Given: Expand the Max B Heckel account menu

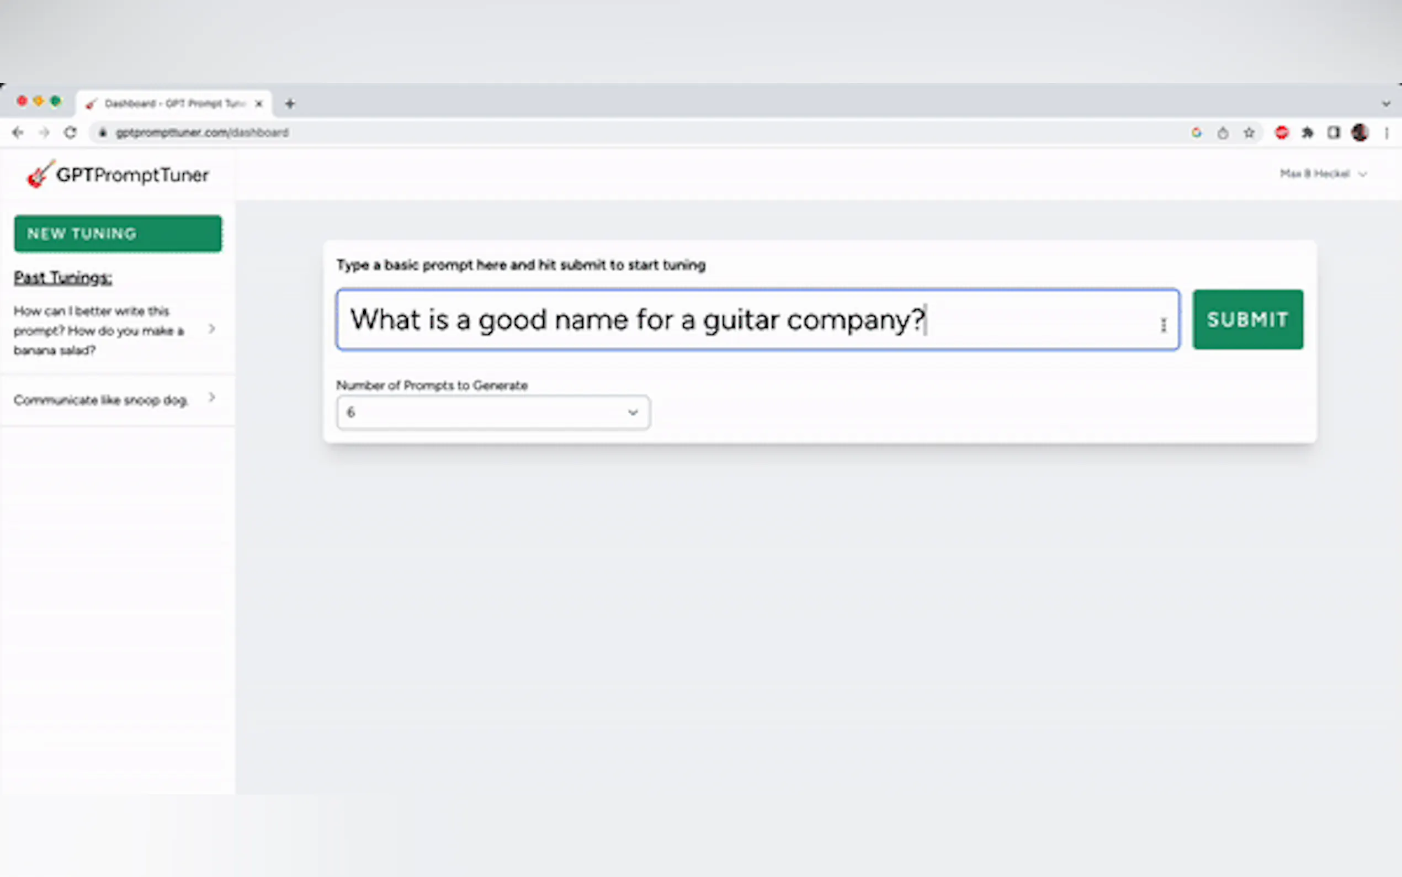Looking at the screenshot, I should 1323,174.
